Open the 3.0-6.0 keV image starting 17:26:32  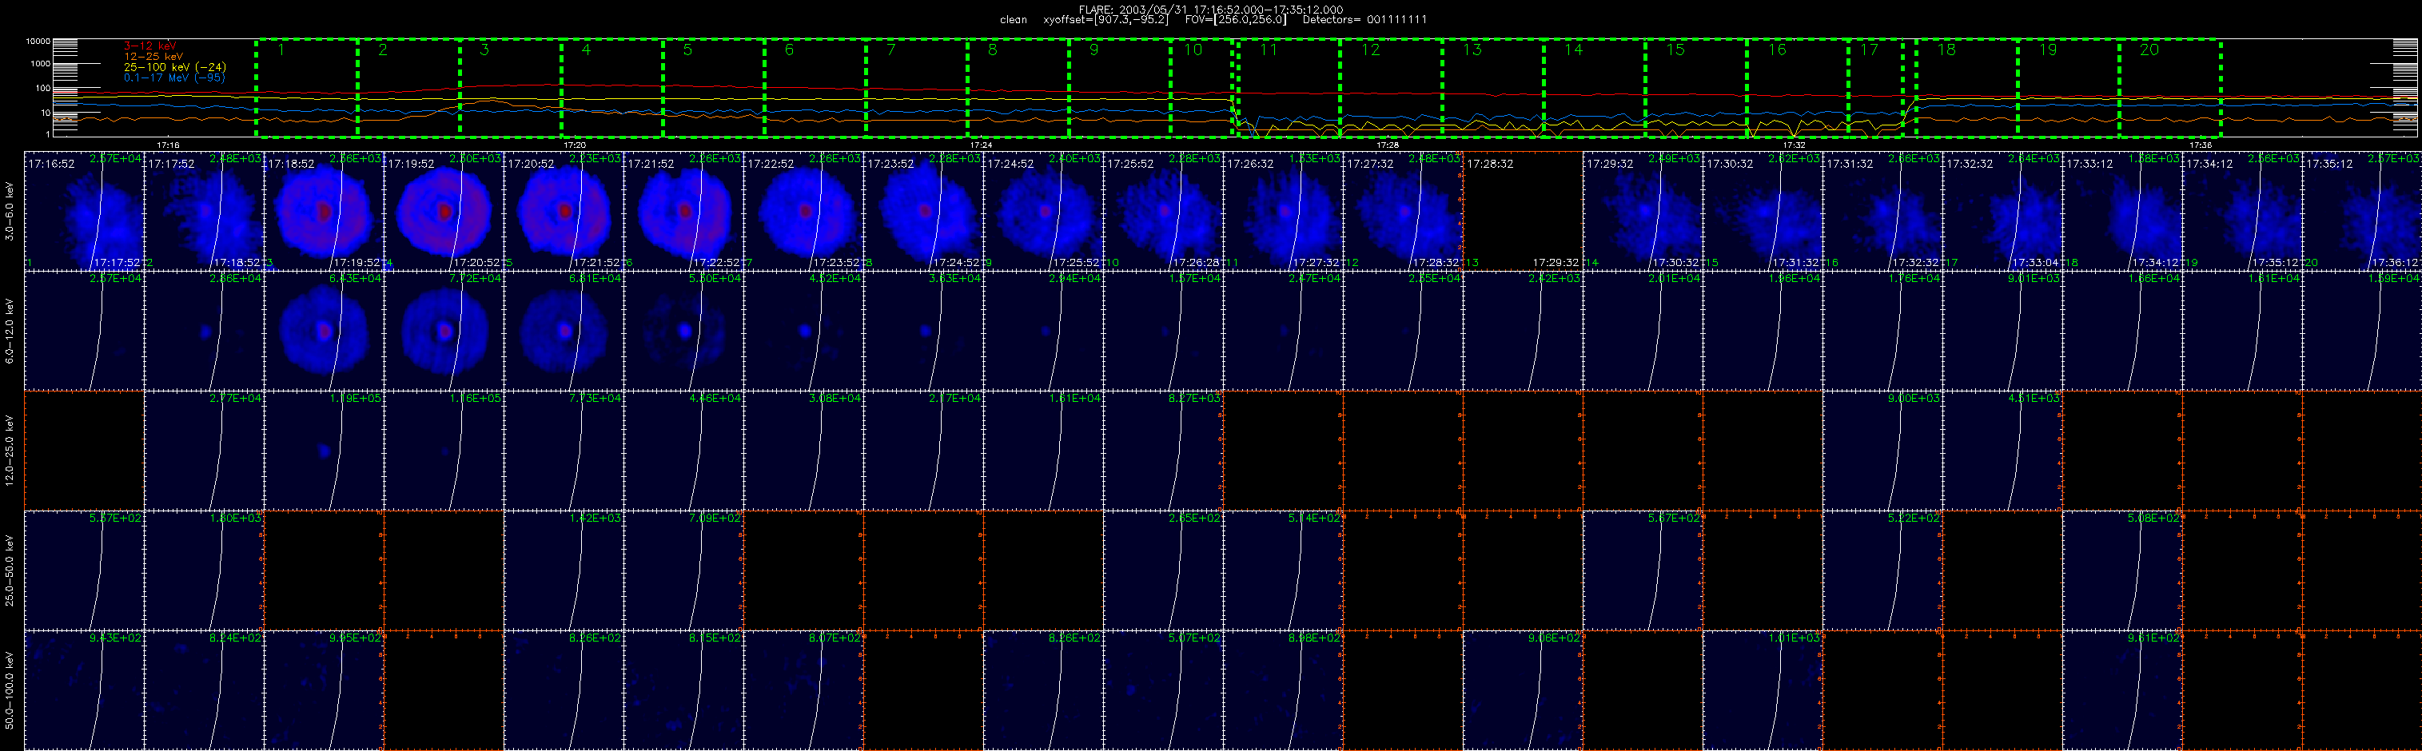tap(1284, 212)
